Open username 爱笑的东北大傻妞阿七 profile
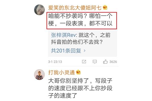The height and width of the screenshot is (101, 152). click(x=75, y=8)
